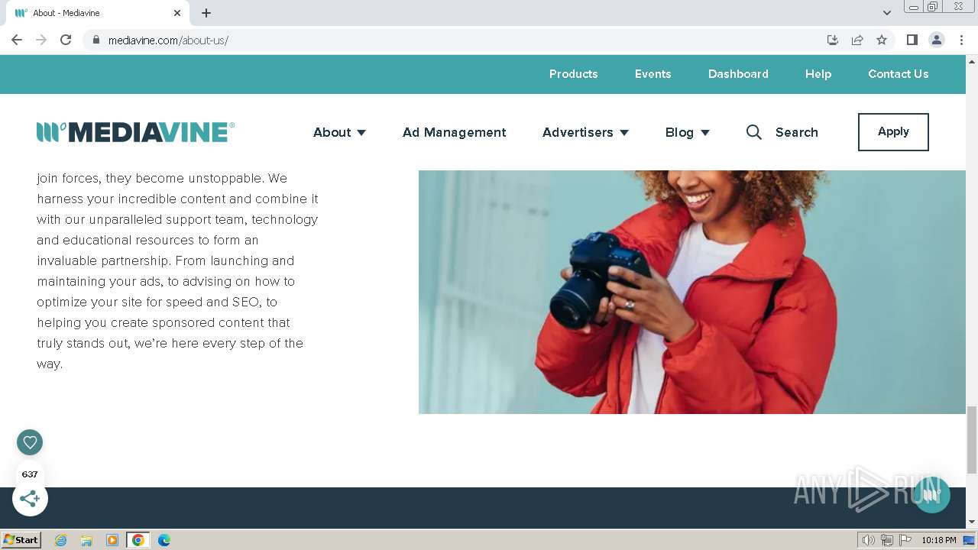The image size is (978, 550).
Task: Click the volume tray icon
Action: coord(869,540)
